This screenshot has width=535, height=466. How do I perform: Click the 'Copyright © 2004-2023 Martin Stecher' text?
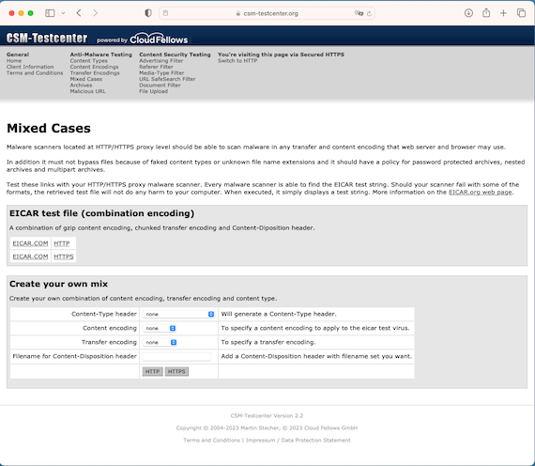tap(228, 428)
